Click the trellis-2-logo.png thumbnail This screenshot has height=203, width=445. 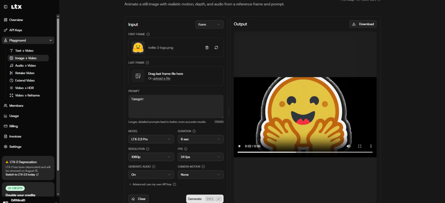[138, 48]
